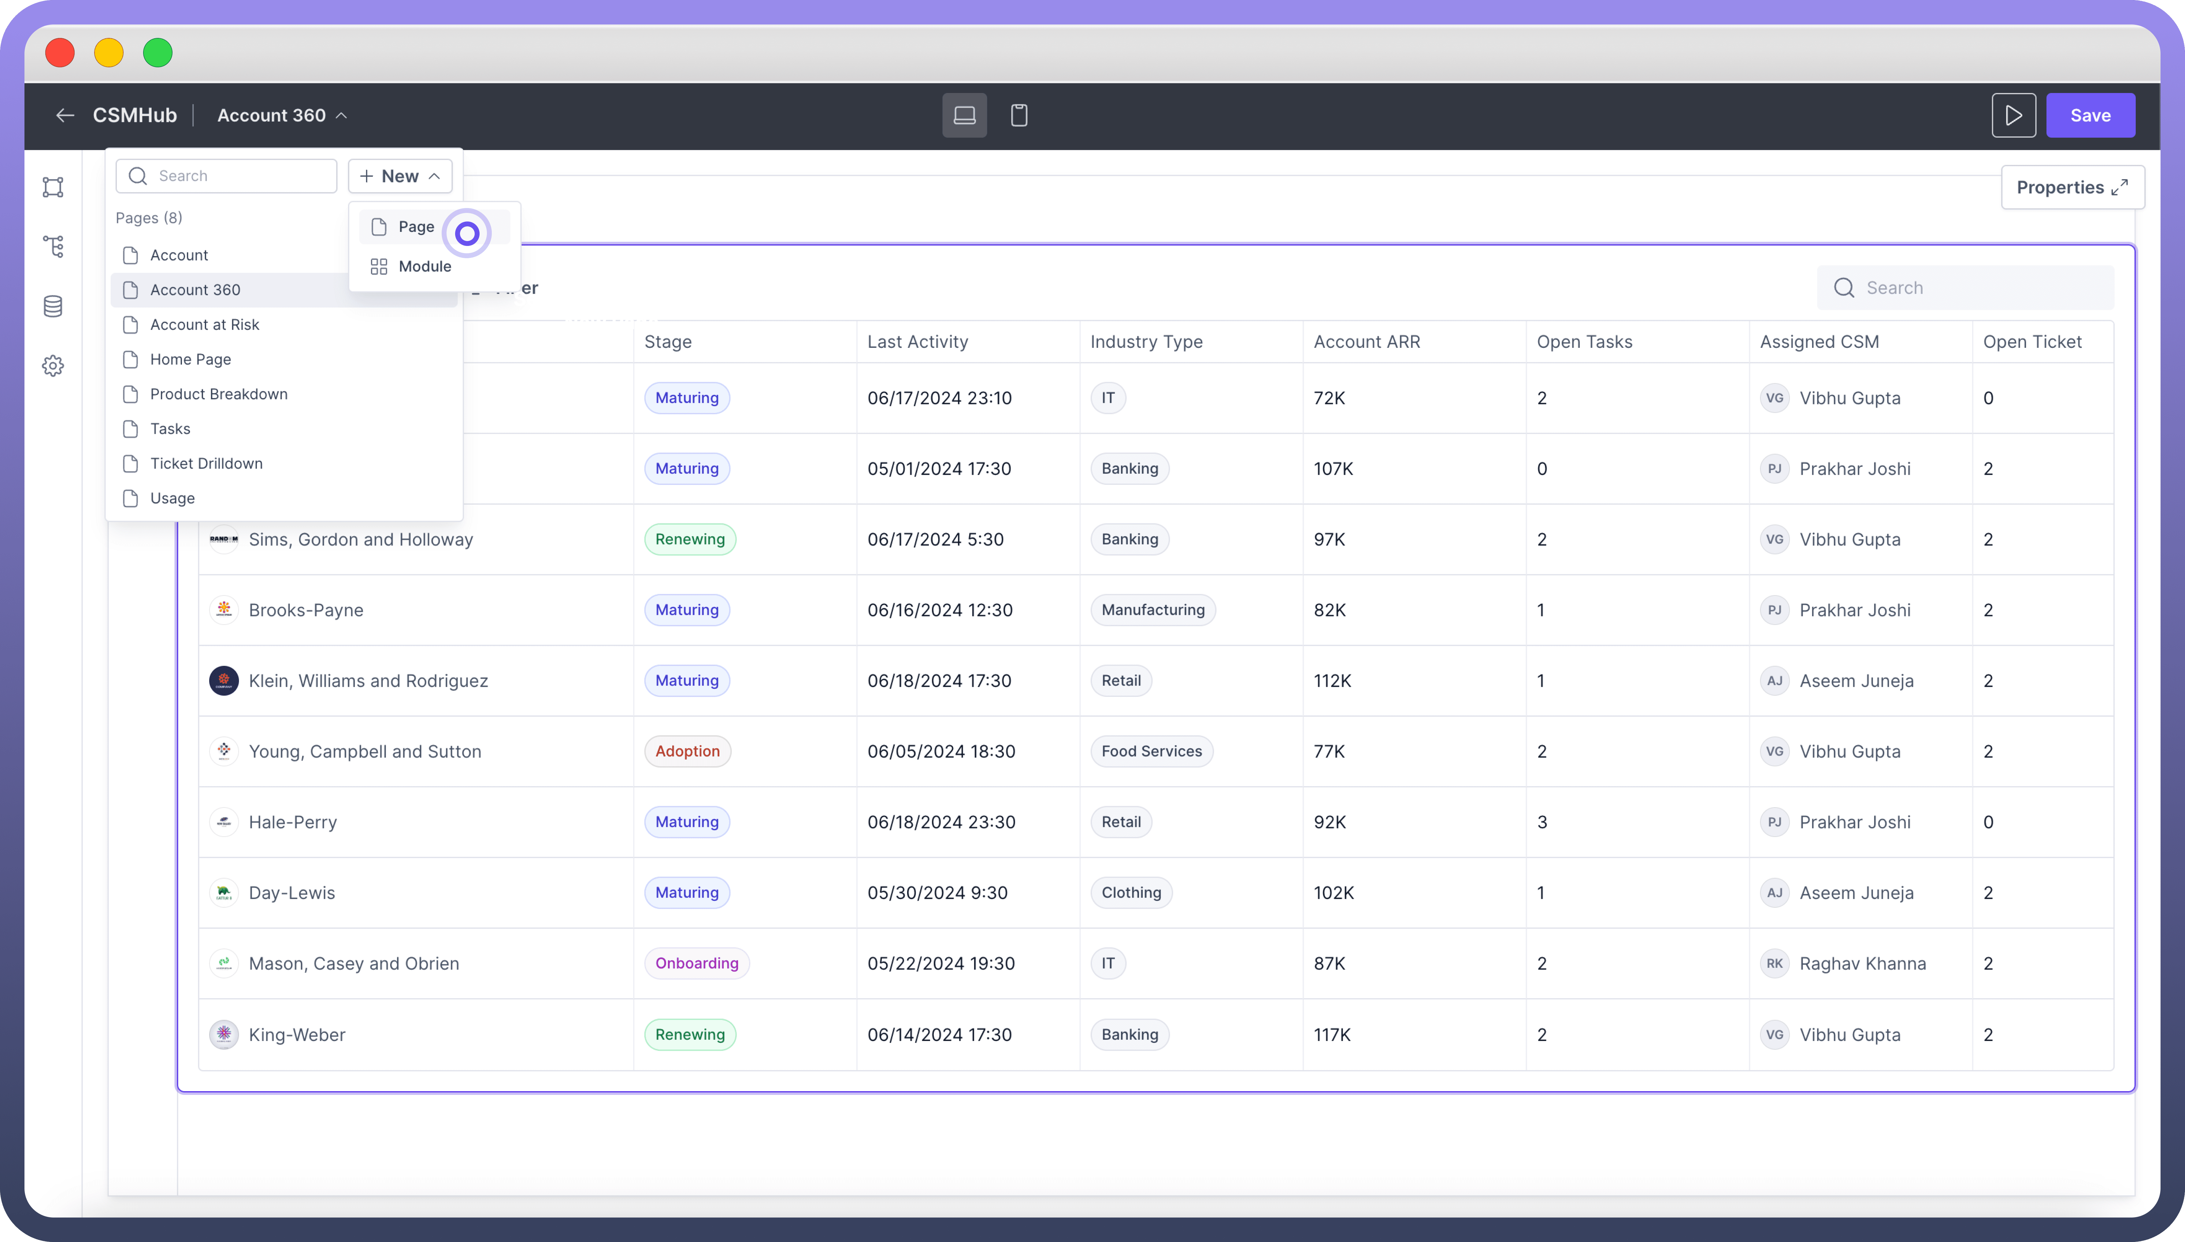Click the Brooks-Payne account row
The width and height of the screenshot is (2185, 1242).
[x=306, y=610]
